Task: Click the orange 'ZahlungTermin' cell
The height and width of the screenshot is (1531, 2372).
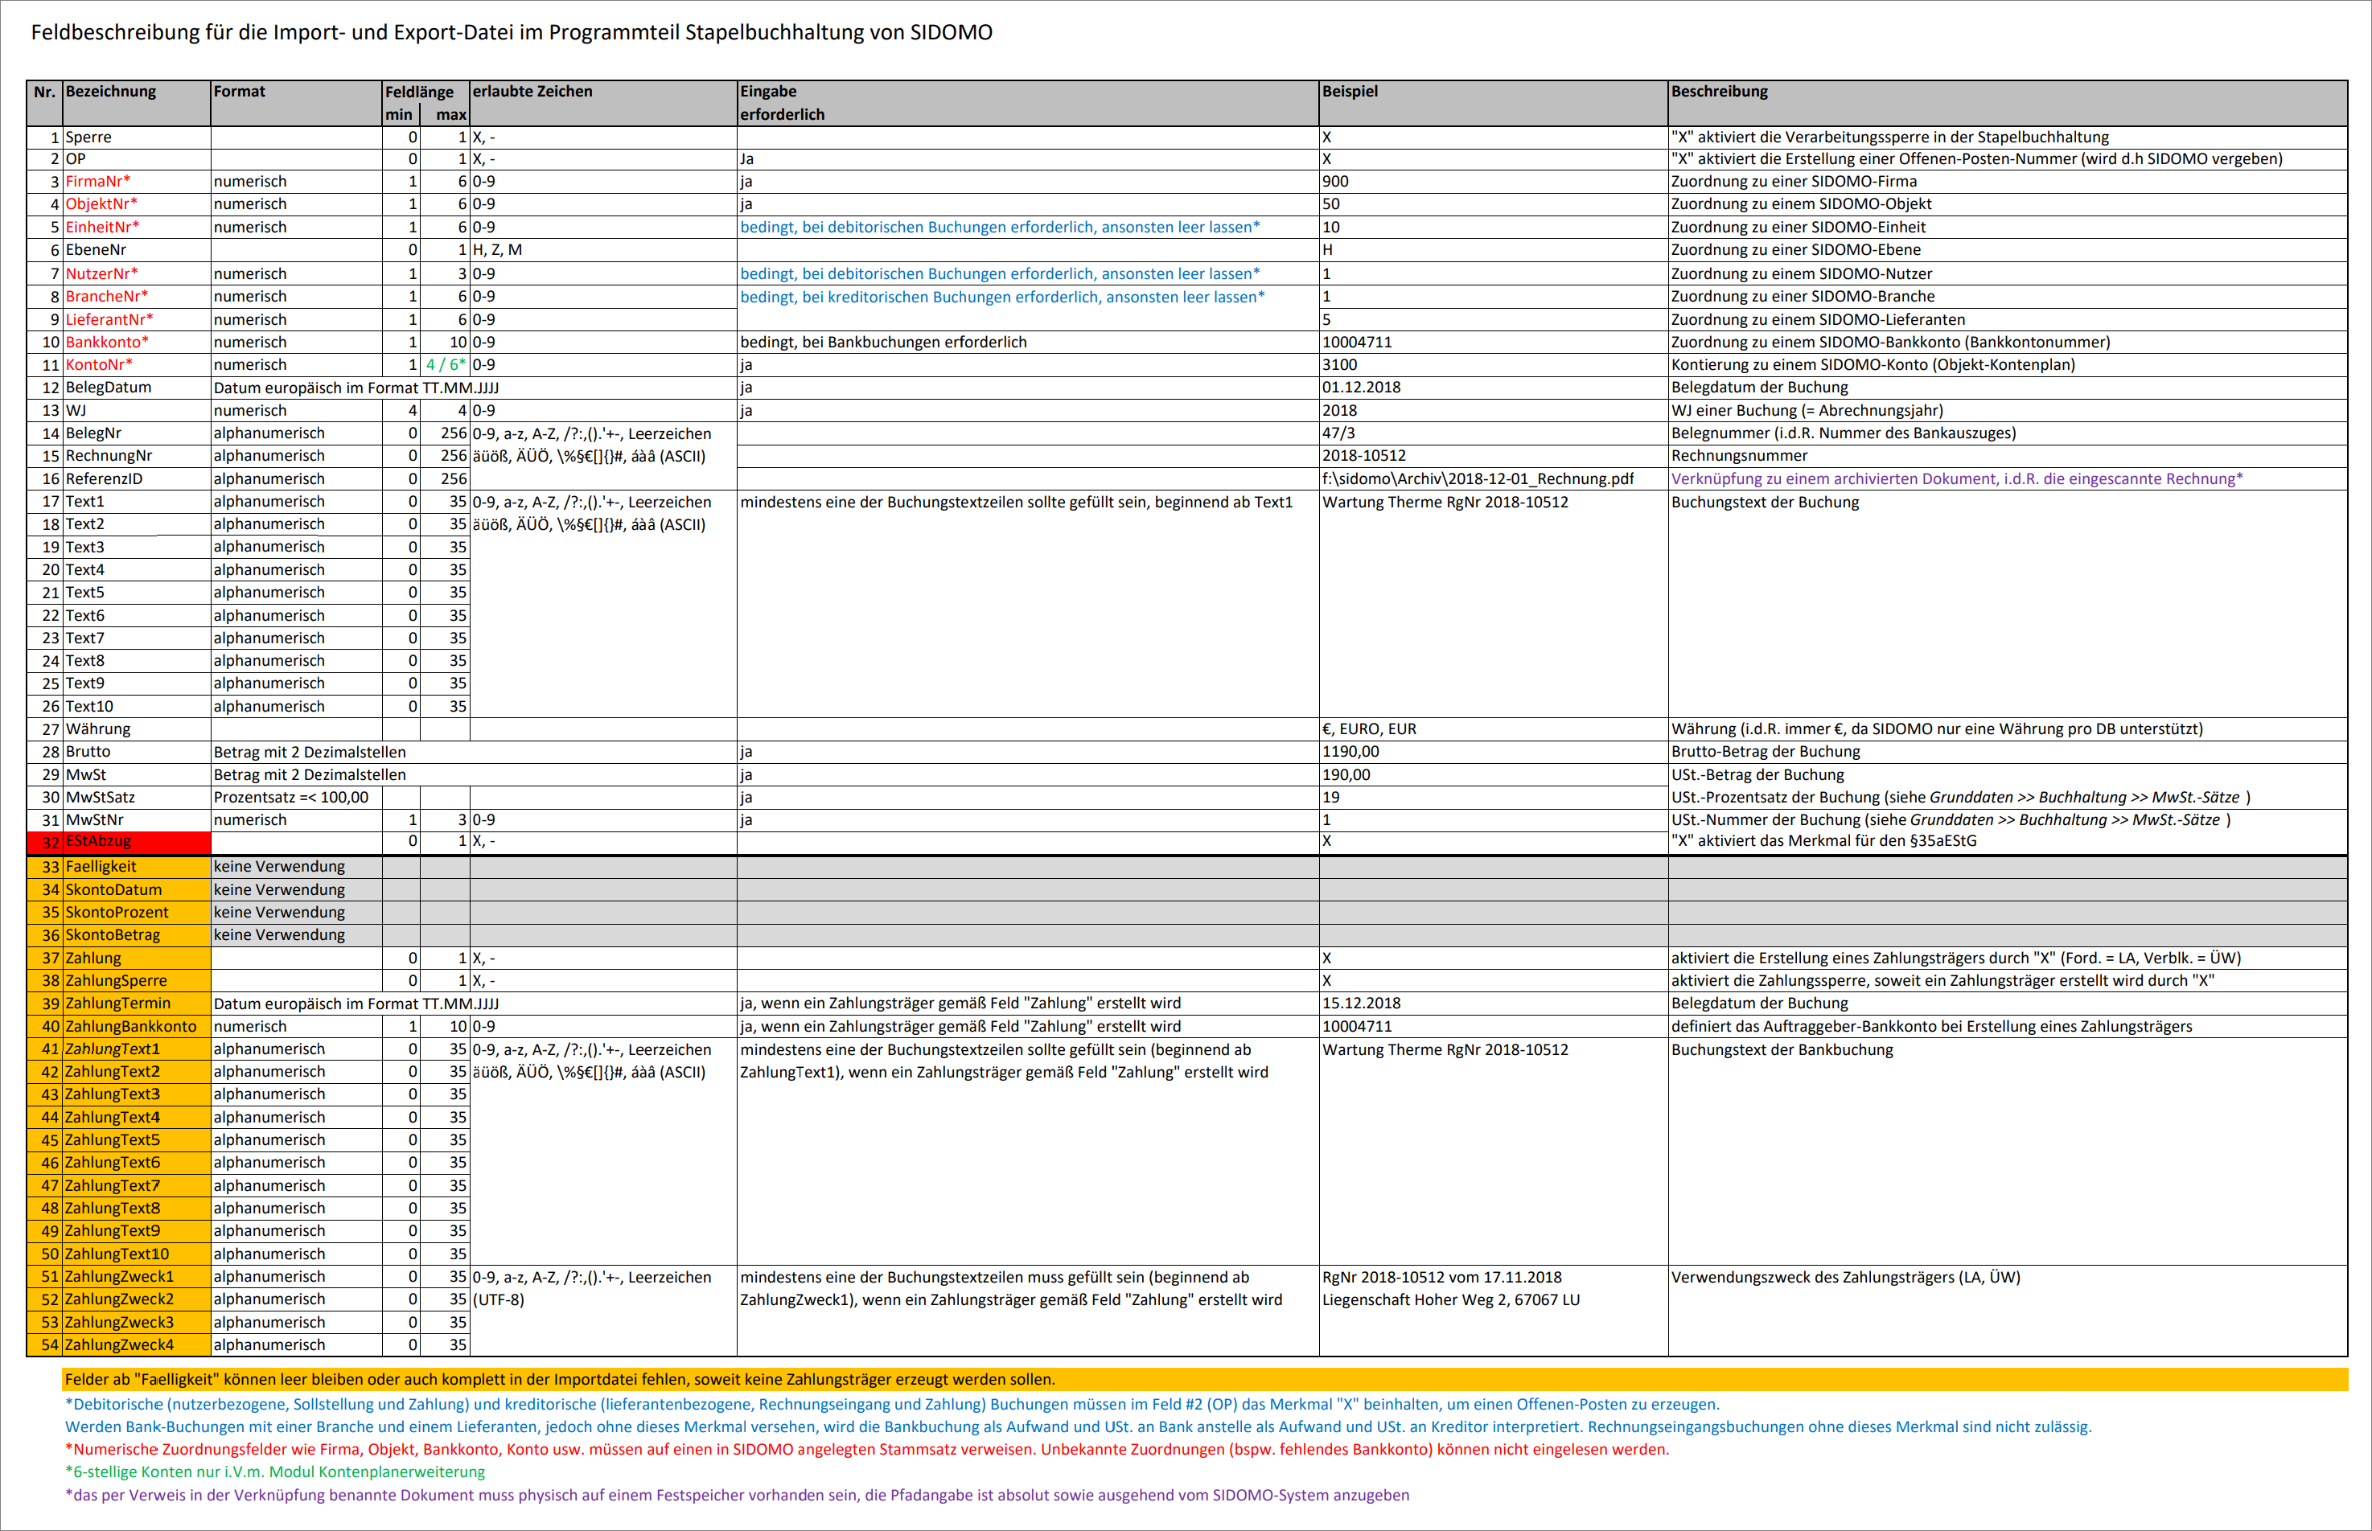Action: (x=136, y=1004)
